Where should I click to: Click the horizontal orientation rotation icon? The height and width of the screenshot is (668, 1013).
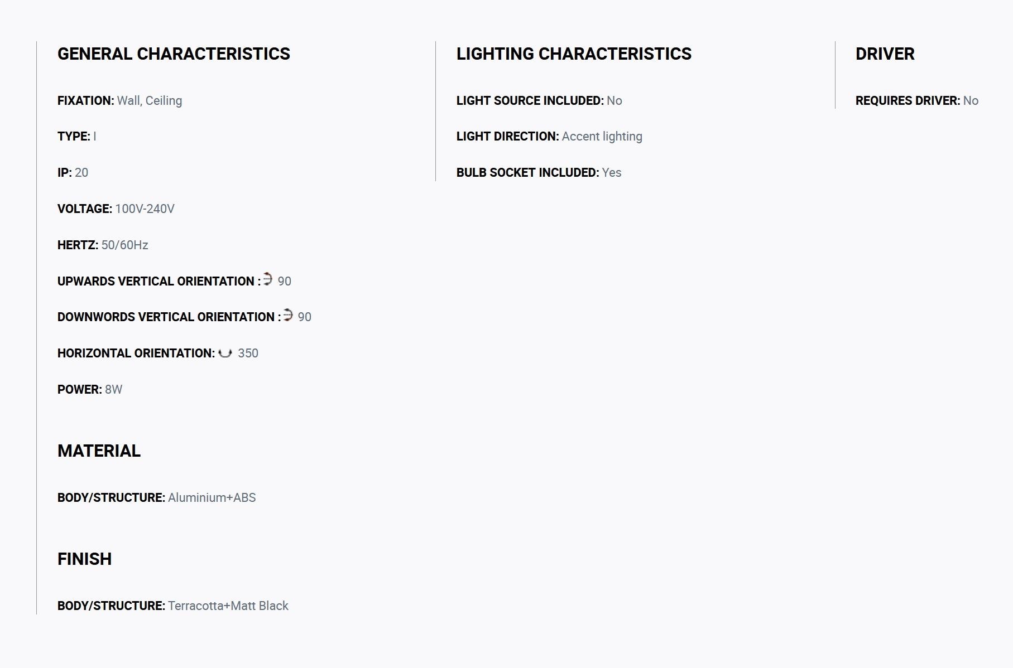[x=225, y=353]
